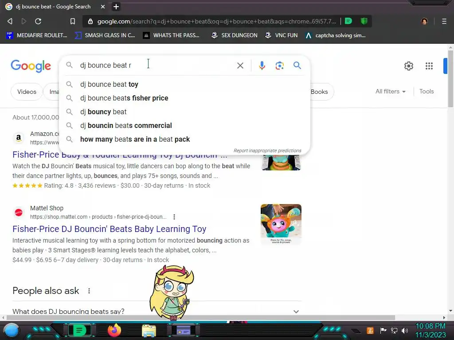The width and height of the screenshot is (454, 340).
Task: Open the start orb on the taskbar
Action: pos(12,331)
